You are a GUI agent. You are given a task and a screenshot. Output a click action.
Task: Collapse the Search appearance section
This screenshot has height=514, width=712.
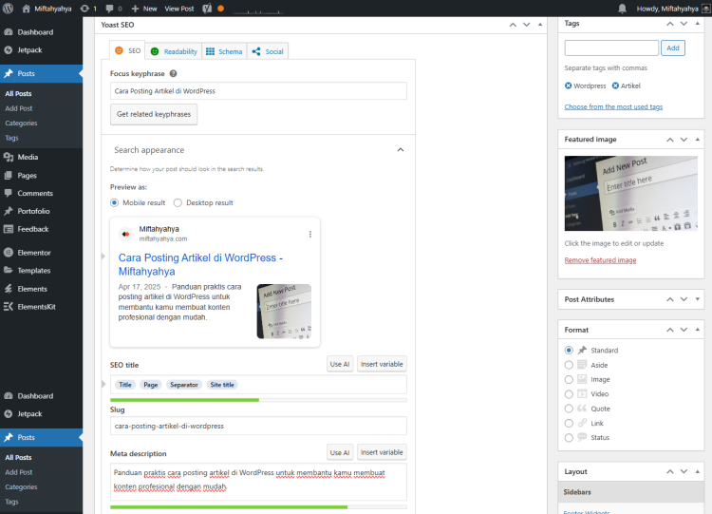click(x=400, y=150)
